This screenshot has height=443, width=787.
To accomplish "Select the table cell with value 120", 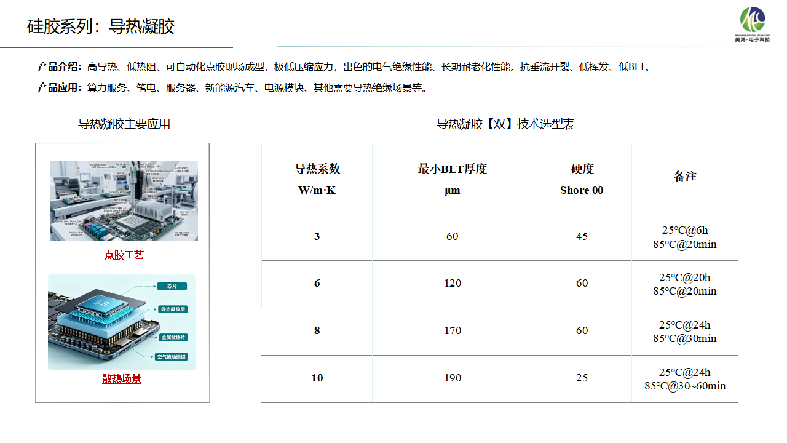I will [452, 284].
